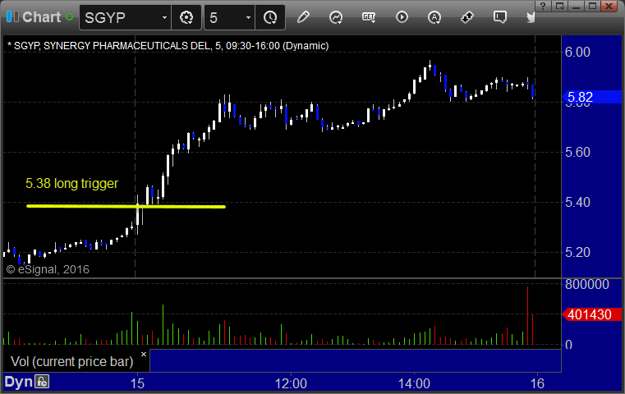Toggle the Chart pause bars icon
The width and height of the screenshot is (625, 394).
click(x=12, y=16)
